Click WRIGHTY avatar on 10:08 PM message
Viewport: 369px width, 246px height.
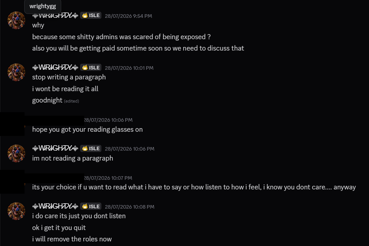pos(16,211)
